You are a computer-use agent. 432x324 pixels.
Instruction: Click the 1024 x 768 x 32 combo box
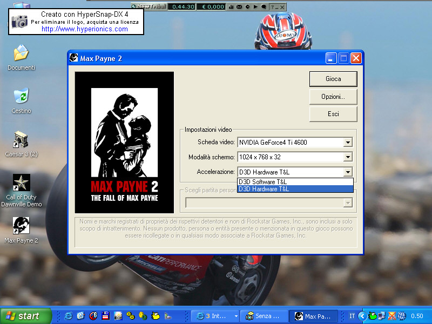(x=295, y=157)
